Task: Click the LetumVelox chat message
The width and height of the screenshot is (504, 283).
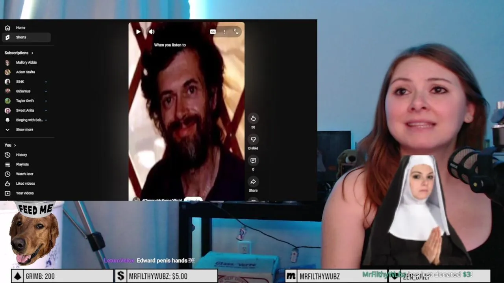Action: [149, 261]
